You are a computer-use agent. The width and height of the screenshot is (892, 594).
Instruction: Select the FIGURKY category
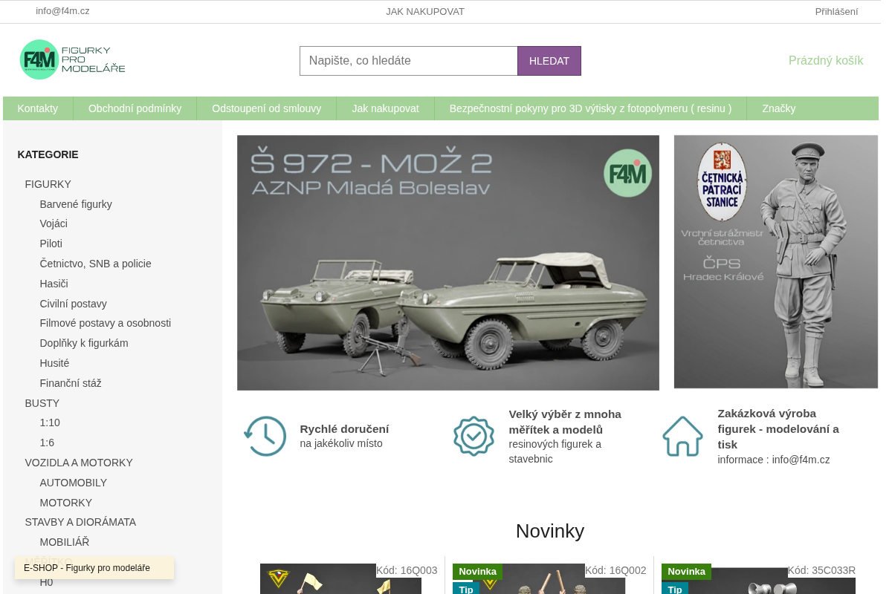point(48,184)
